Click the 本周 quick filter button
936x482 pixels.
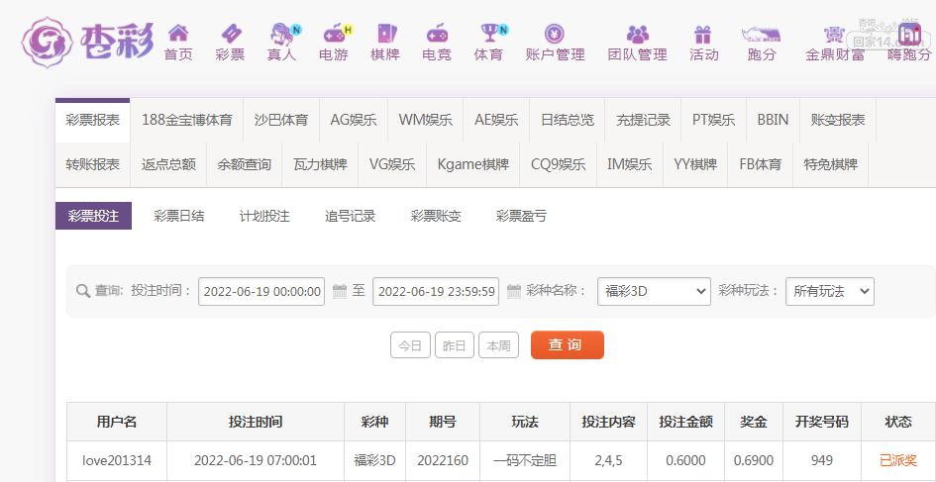point(498,345)
